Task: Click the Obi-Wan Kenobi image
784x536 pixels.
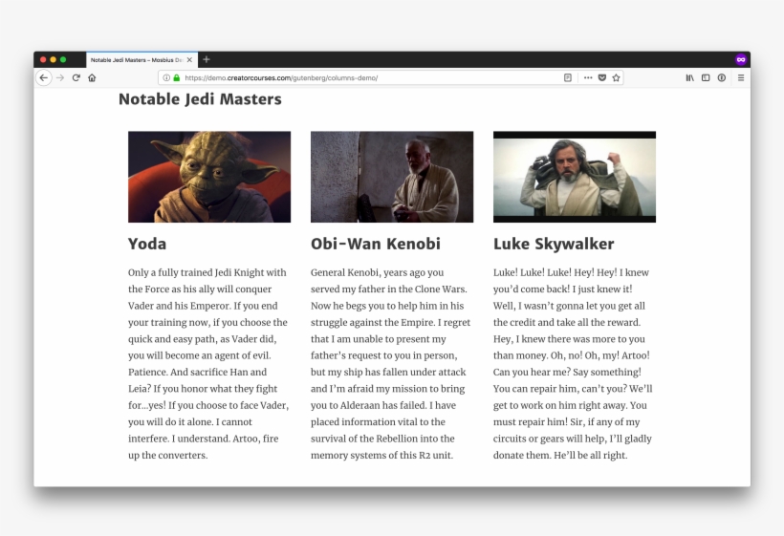Action: 392,177
